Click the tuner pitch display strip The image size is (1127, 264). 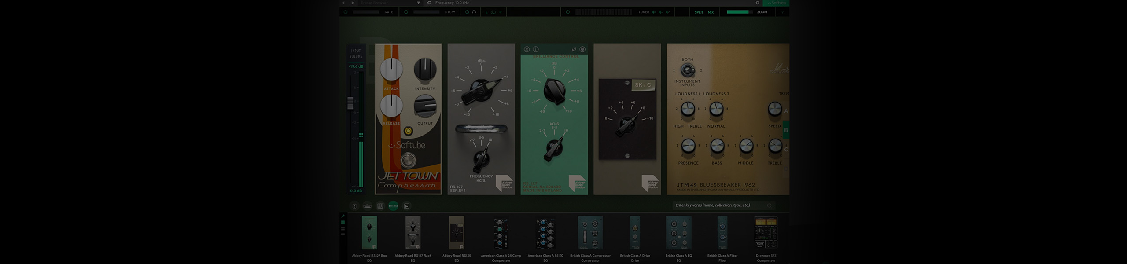(x=604, y=12)
